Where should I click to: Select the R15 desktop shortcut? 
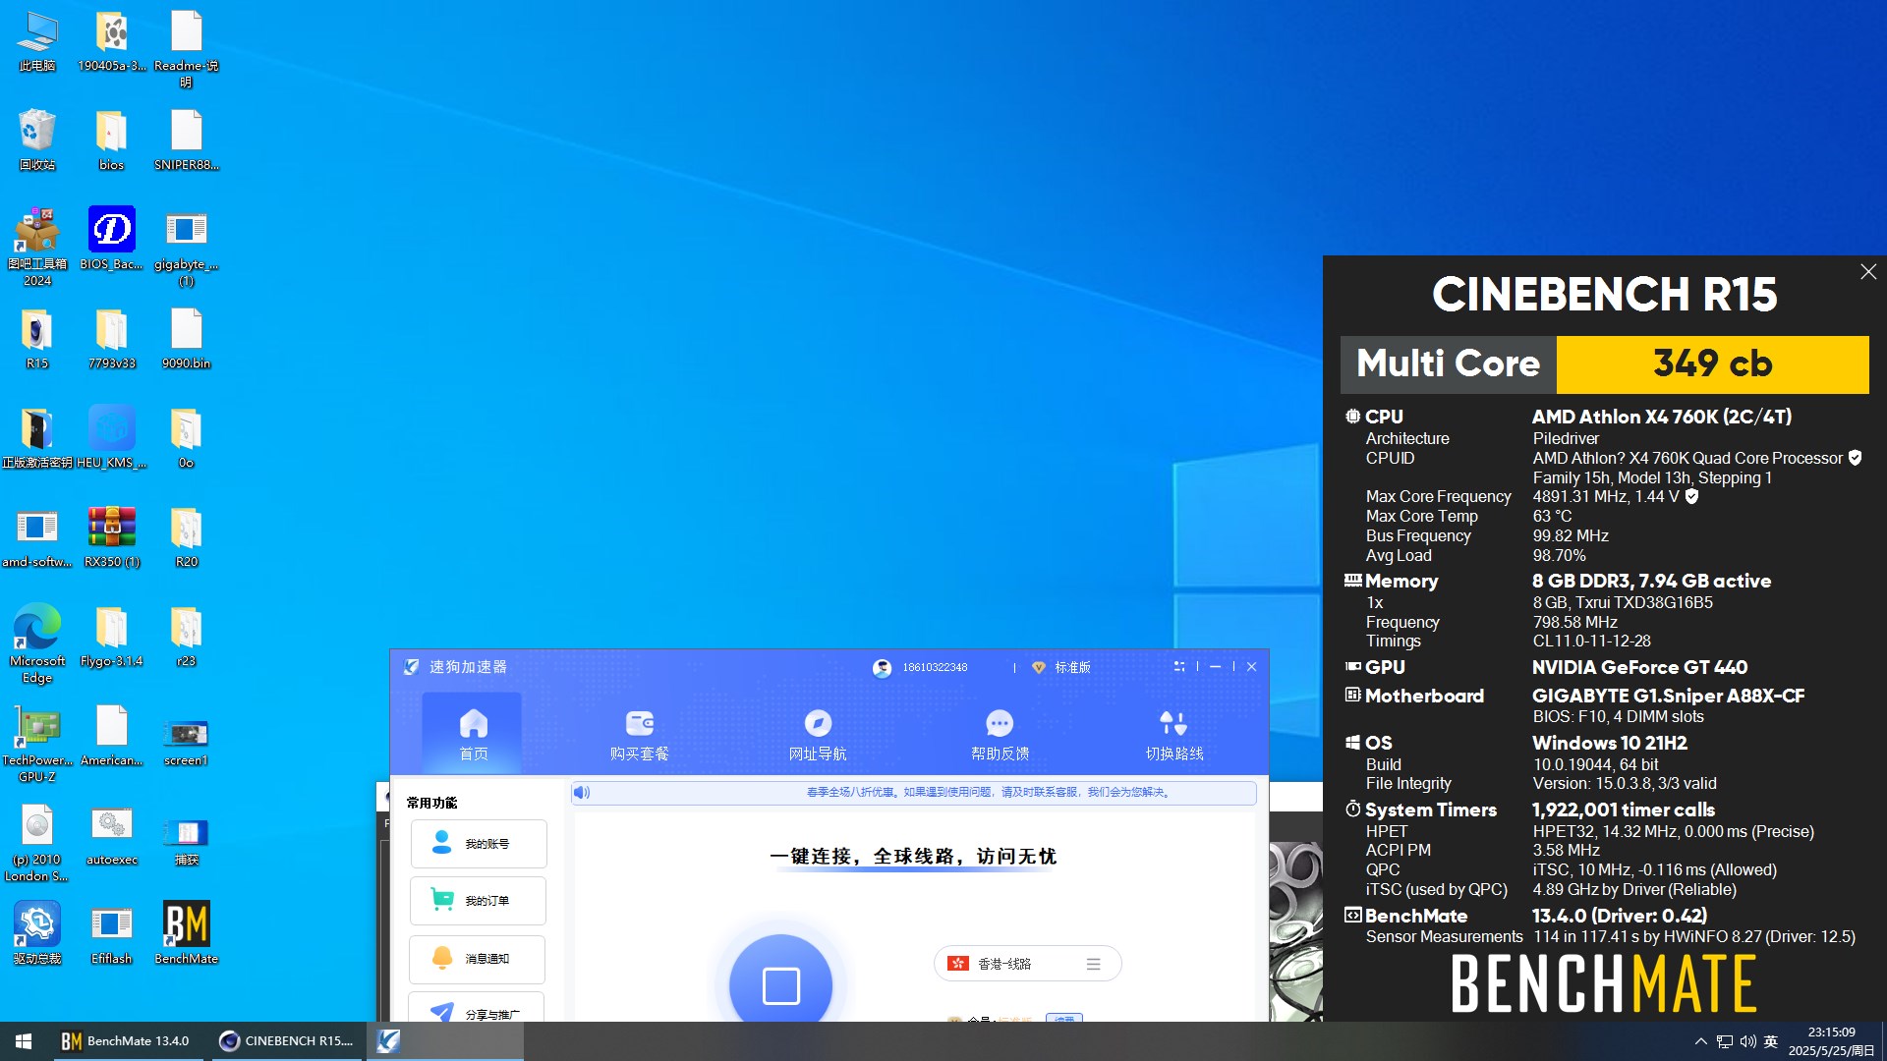37,339
